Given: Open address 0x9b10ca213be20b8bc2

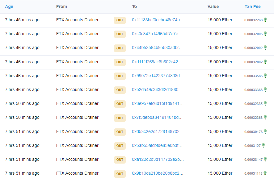Looking at the screenshot, I should point(157,173).
